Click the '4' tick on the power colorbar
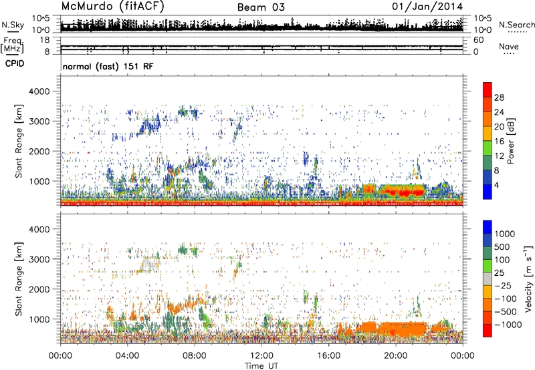Image resolution: width=535 pixels, height=370 pixels. click(496, 185)
